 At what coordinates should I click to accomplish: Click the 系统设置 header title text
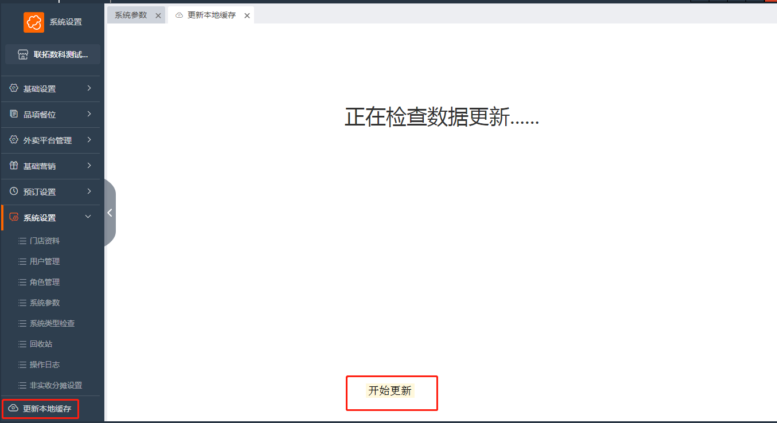point(66,22)
